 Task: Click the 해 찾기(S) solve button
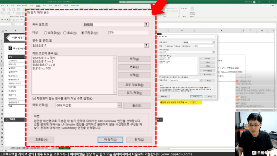click(110, 140)
